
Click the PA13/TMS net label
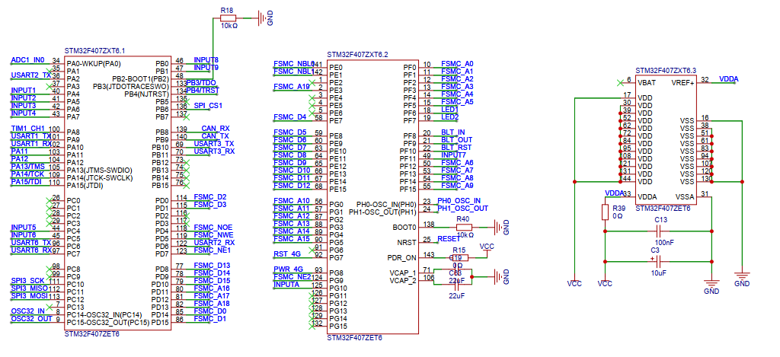click(27, 166)
